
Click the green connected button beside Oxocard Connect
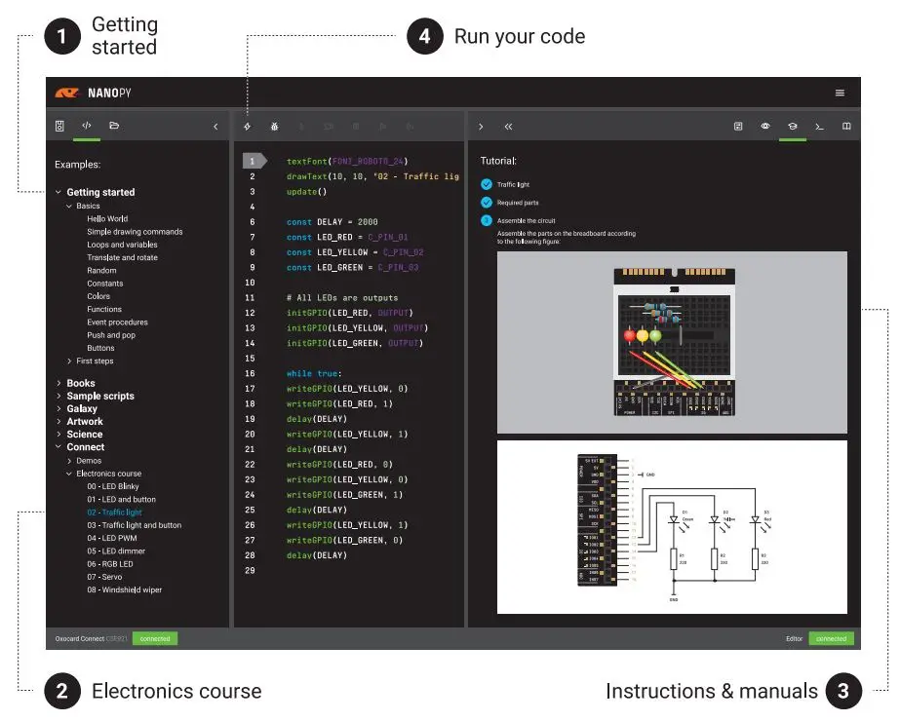coord(155,639)
